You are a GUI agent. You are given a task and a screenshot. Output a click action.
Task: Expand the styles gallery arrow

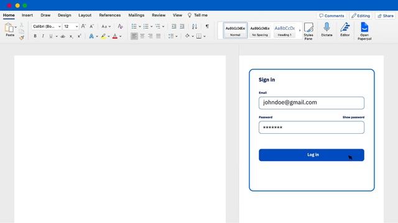[300, 30]
